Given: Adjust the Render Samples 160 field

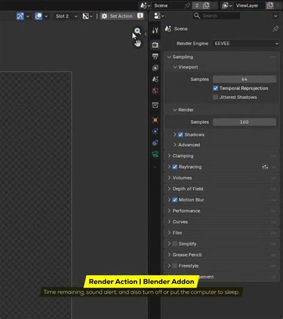Looking at the screenshot, I should 244,122.
